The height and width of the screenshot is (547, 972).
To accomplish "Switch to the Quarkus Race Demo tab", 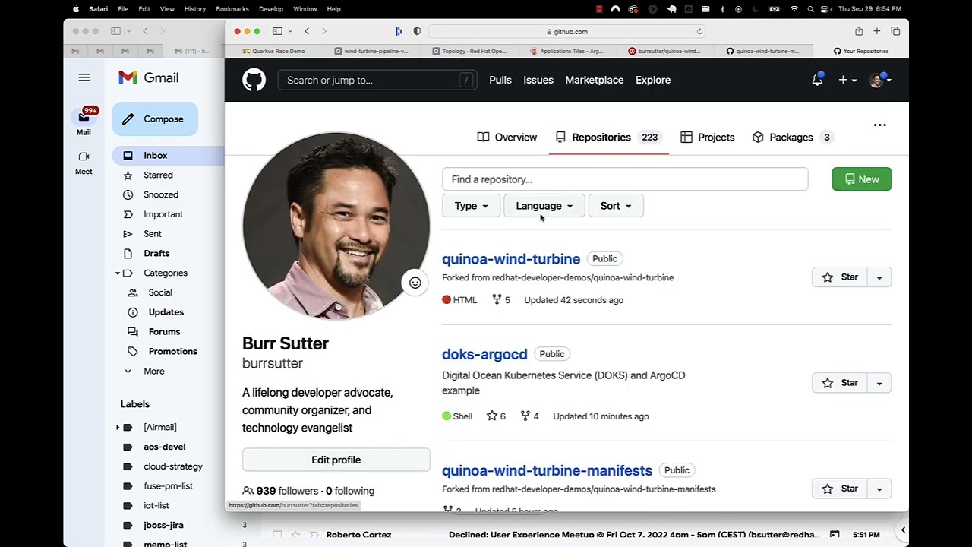I will tap(273, 51).
